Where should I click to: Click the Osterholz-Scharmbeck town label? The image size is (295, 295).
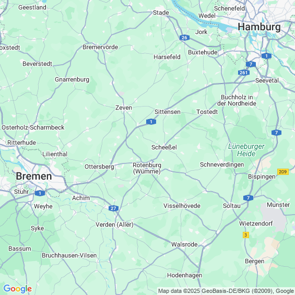pos(33,127)
